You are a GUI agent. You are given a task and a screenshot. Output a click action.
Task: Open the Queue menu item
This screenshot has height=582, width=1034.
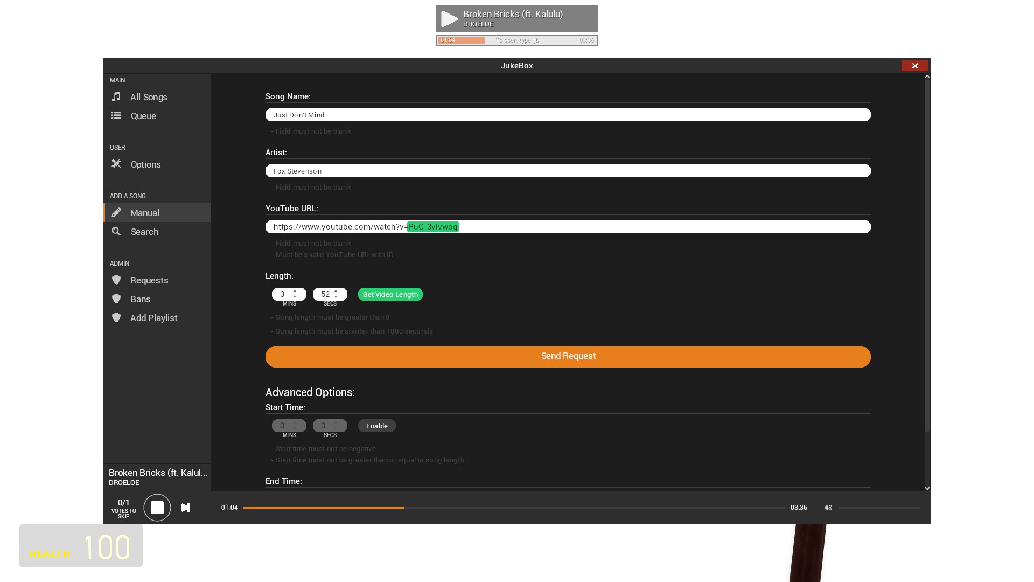pos(157,116)
